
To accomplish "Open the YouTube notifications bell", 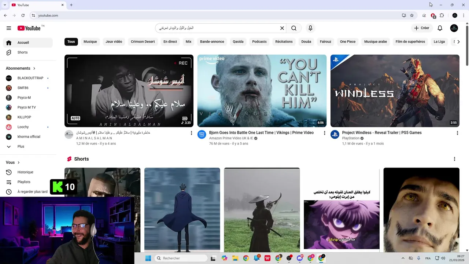I will (x=440, y=28).
